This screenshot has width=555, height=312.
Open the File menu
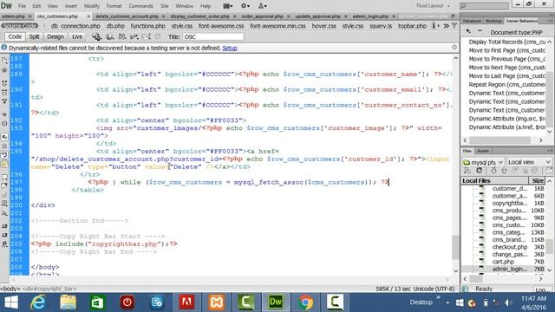(22, 6)
